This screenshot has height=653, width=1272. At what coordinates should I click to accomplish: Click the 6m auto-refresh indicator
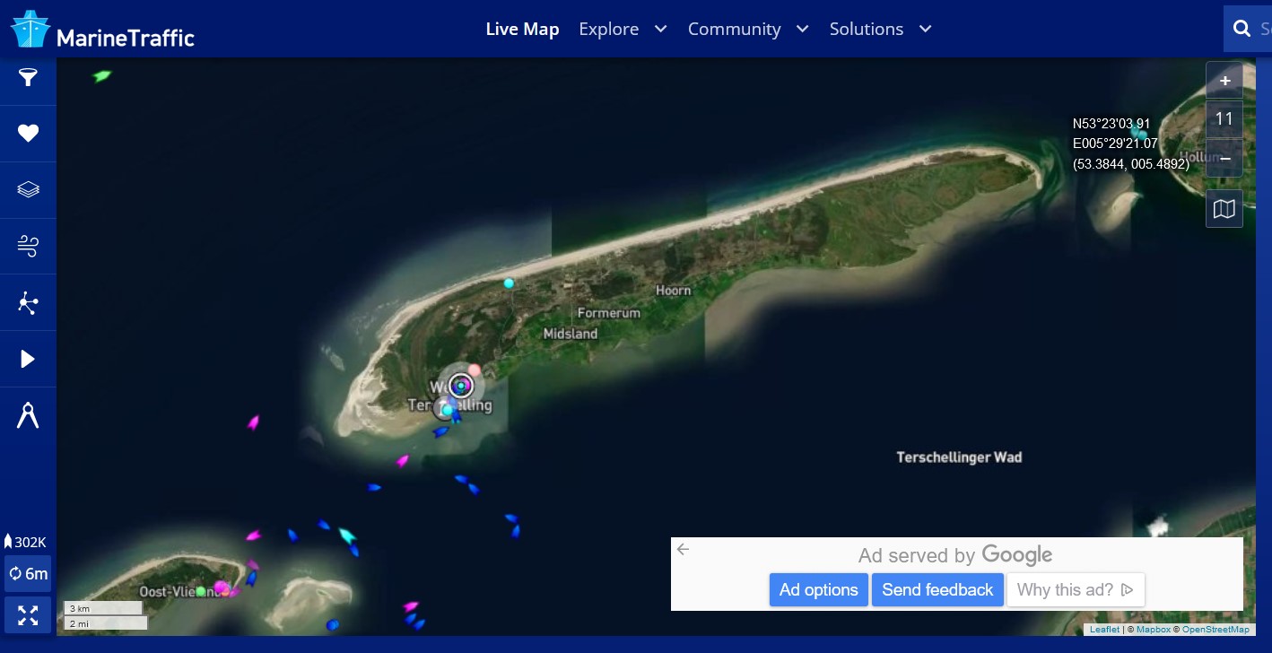coord(28,574)
